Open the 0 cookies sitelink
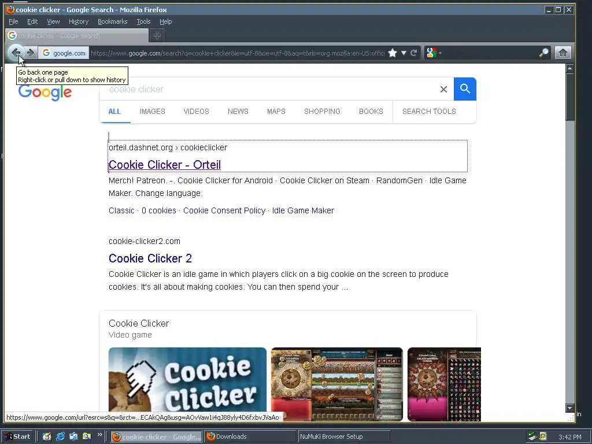 (x=158, y=210)
